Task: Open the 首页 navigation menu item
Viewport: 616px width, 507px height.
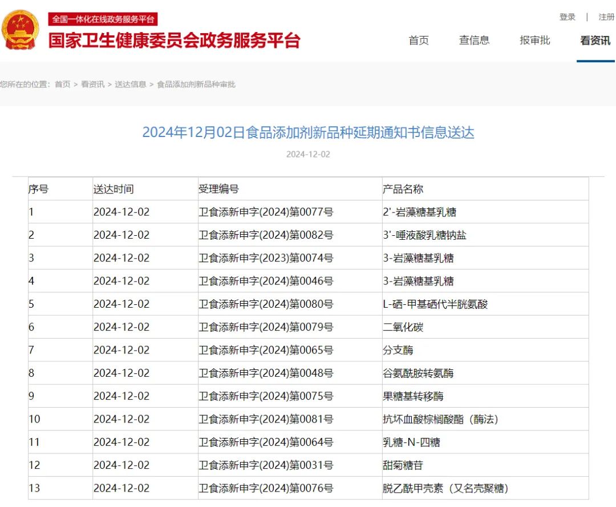Action: [419, 41]
